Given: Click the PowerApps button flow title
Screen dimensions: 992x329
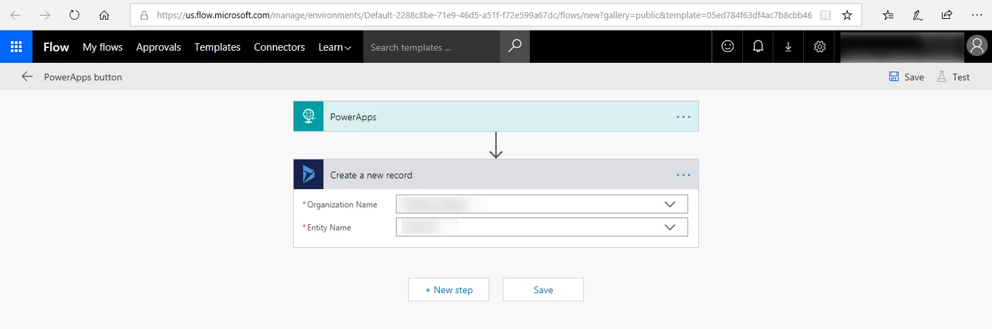Looking at the screenshot, I should point(83,77).
